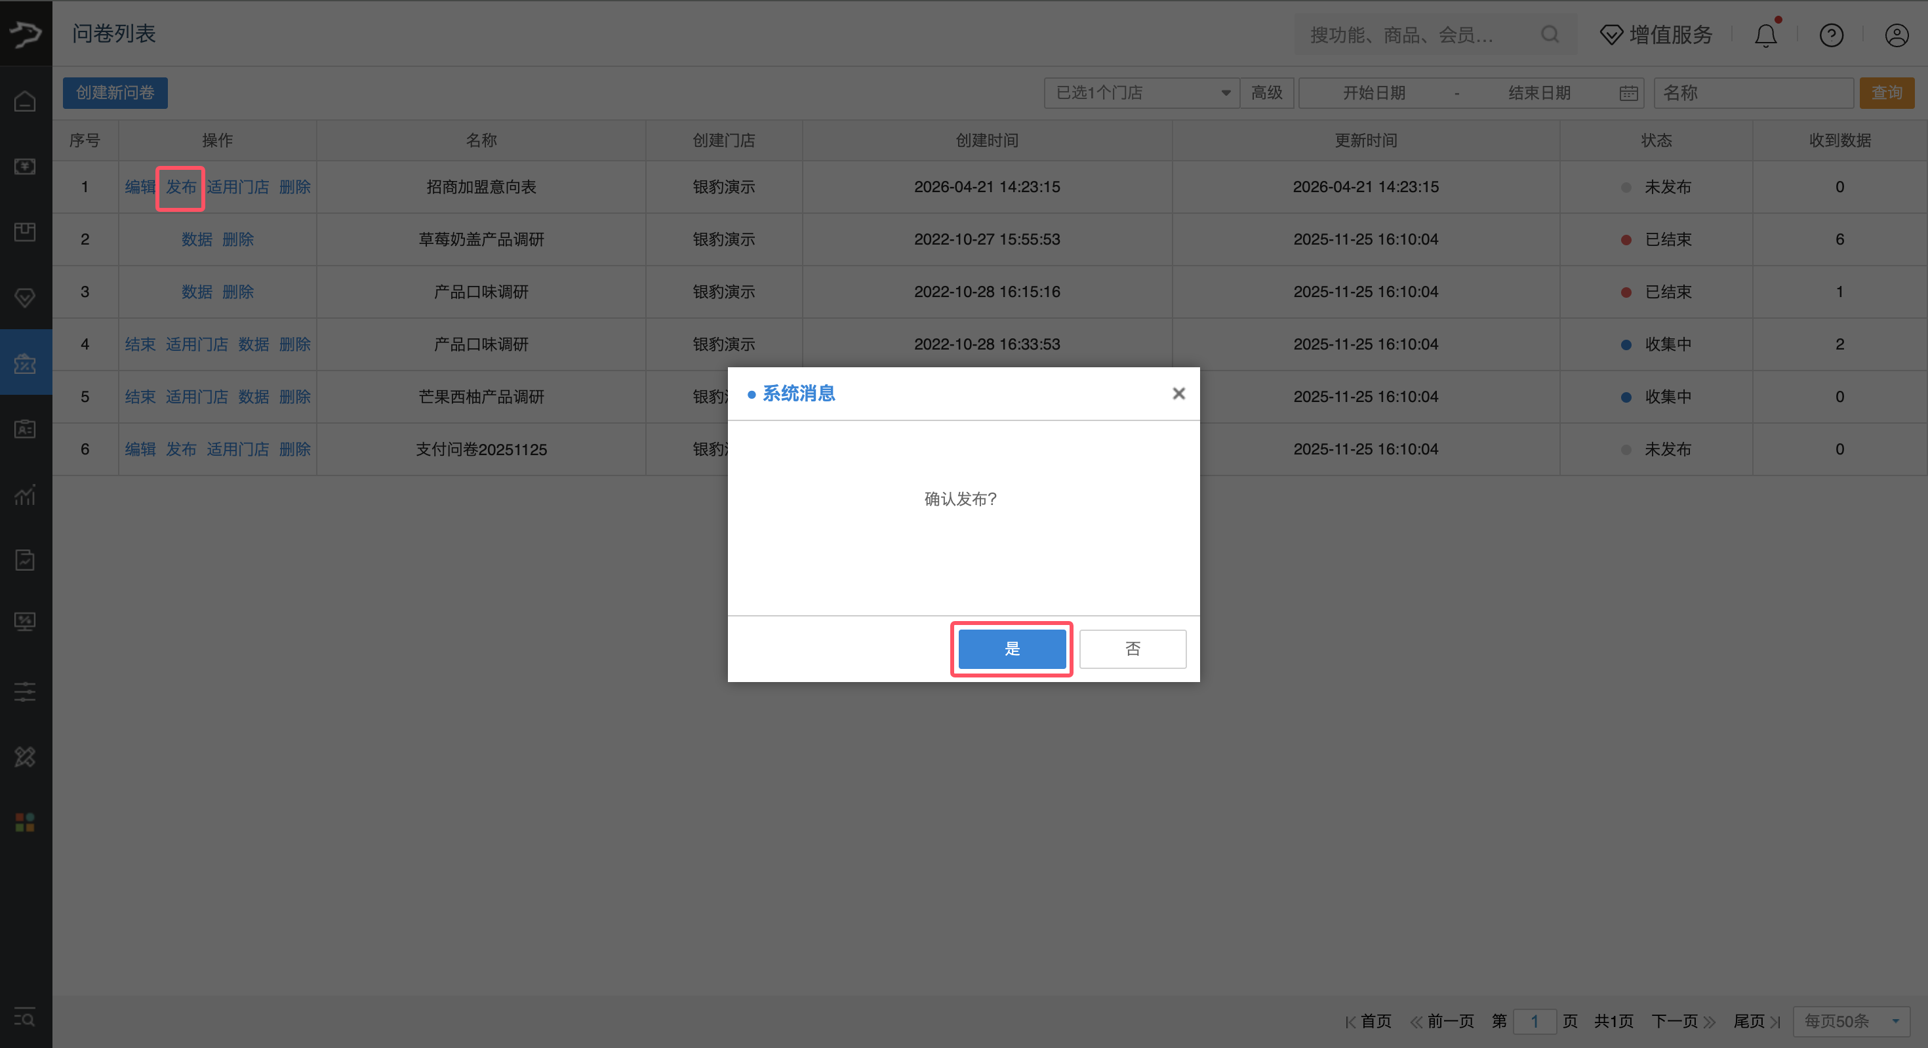Expand the 已选1个门店 store dropdown
This screenshot has width=1928, height=1048.
(1141, 93)
